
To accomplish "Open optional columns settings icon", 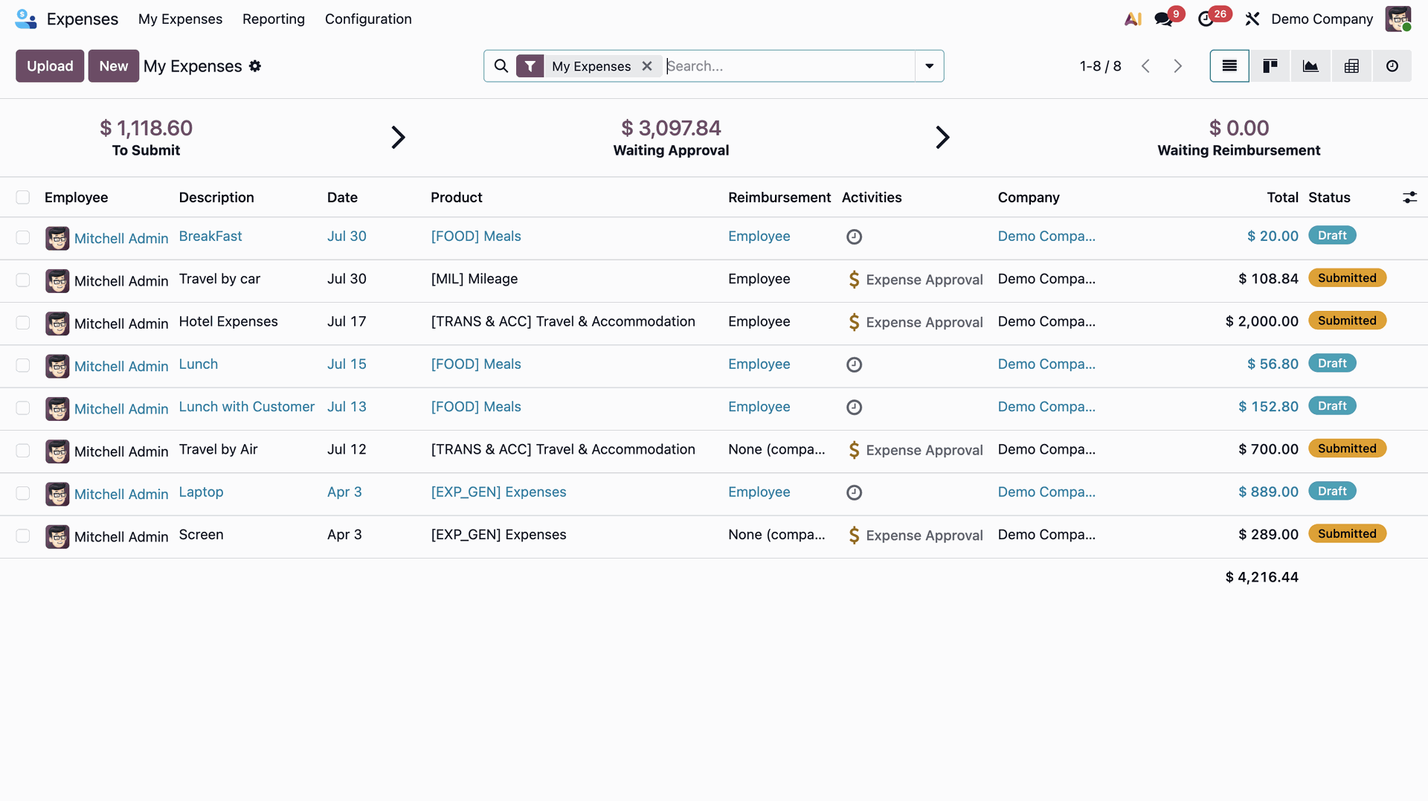I will tap(1409, 197).
